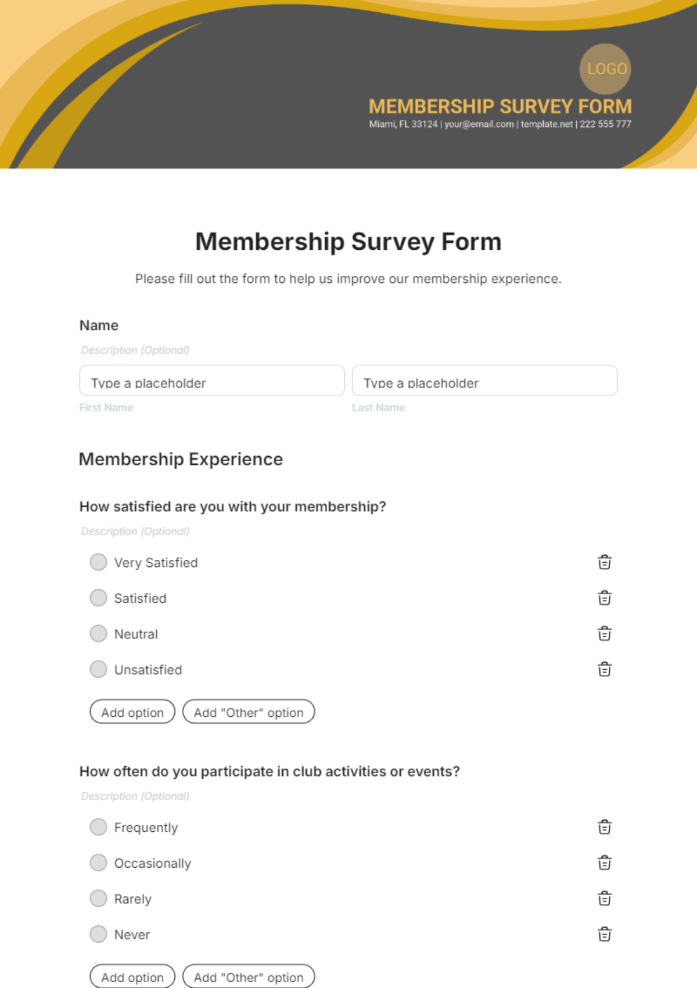The image size is (697, 988).
Task: Choose the "Neutral" satisfaction level
Action: point(98,634)
